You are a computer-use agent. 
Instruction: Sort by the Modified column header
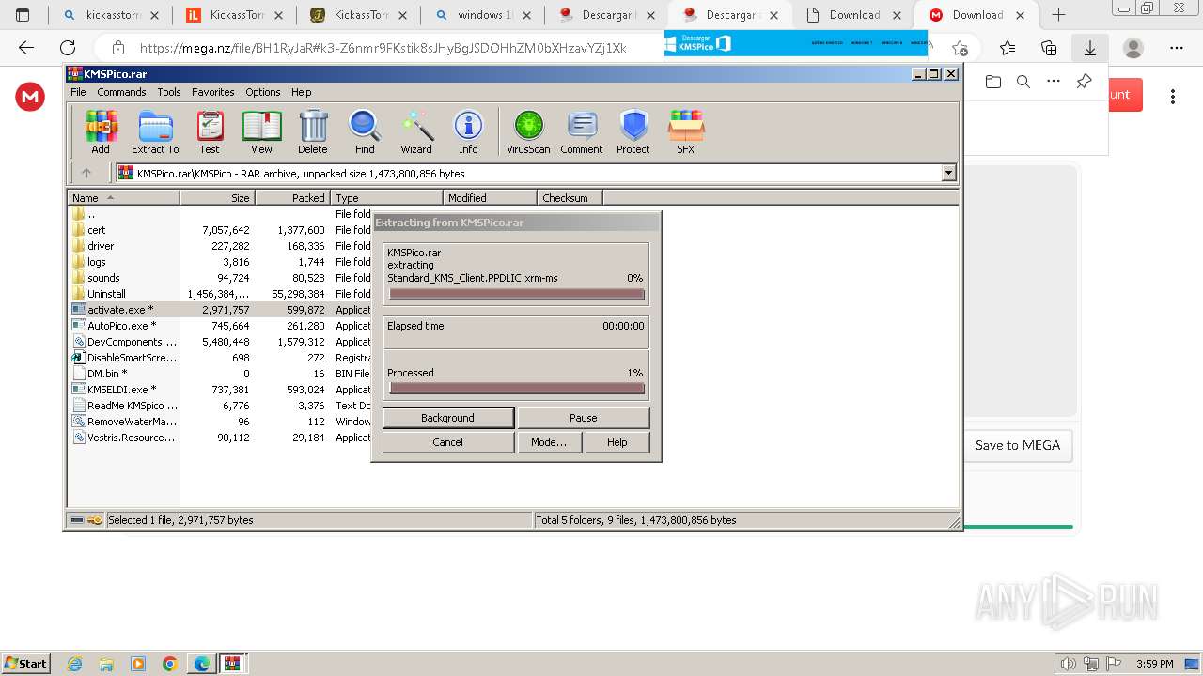[490, 197]
